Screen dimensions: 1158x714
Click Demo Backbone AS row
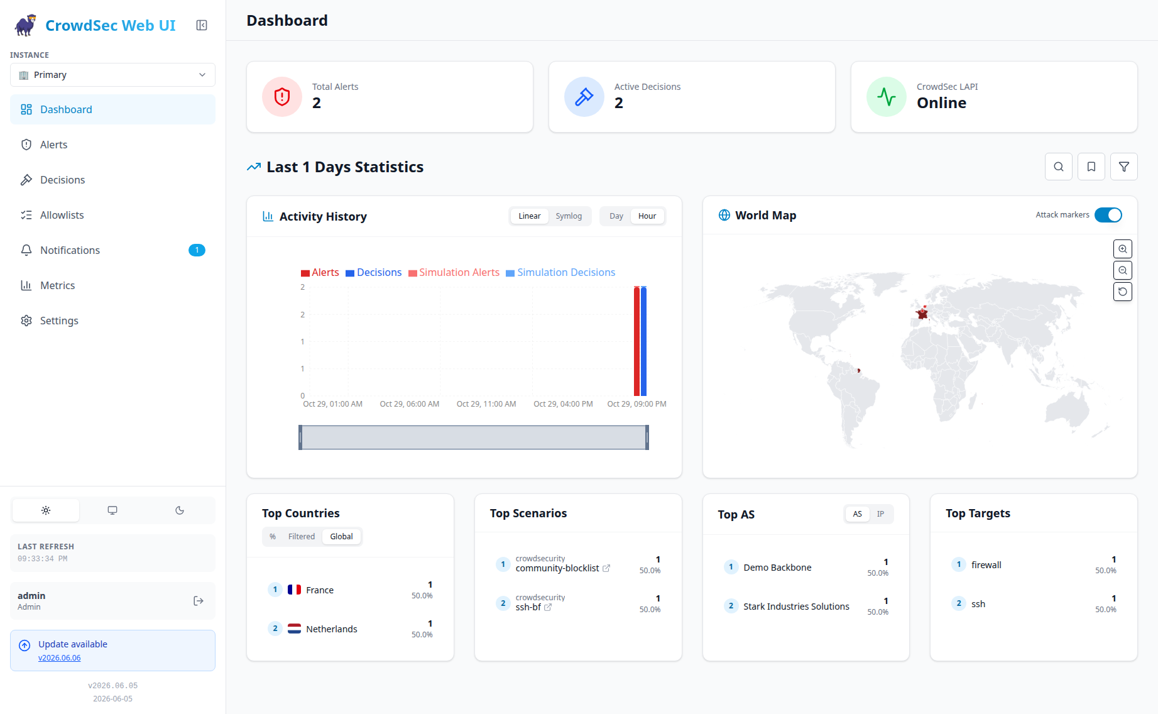pos(806,567)
